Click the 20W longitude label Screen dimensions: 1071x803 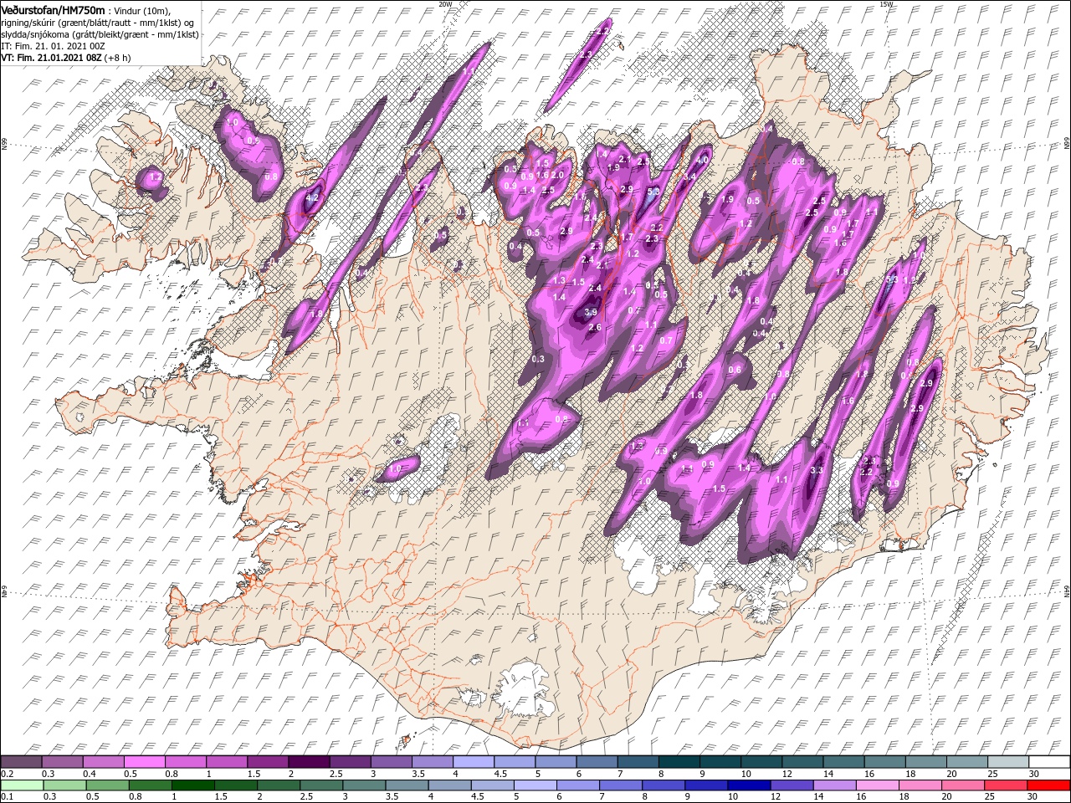[444, 3]
